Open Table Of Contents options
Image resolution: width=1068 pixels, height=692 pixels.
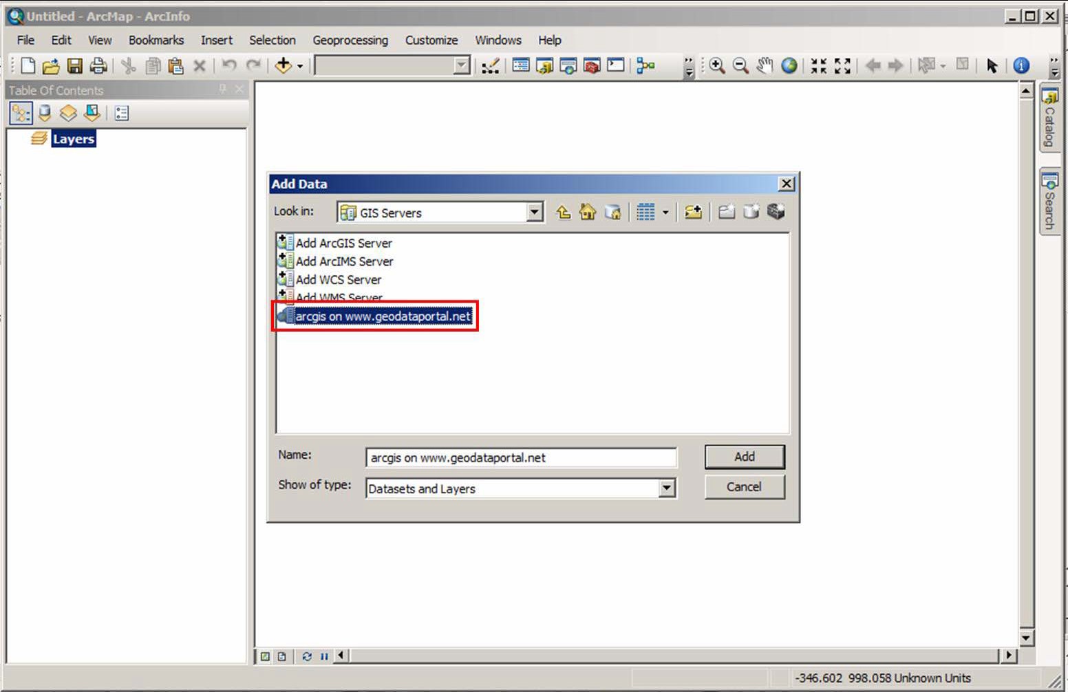tap(122, 113)
